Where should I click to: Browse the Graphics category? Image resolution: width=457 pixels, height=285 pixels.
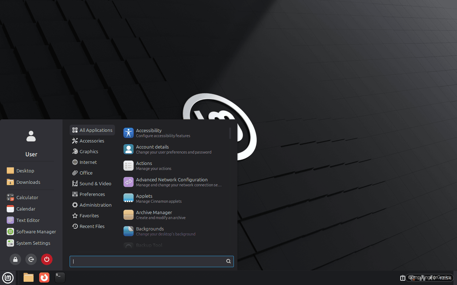tap(89, 151)
